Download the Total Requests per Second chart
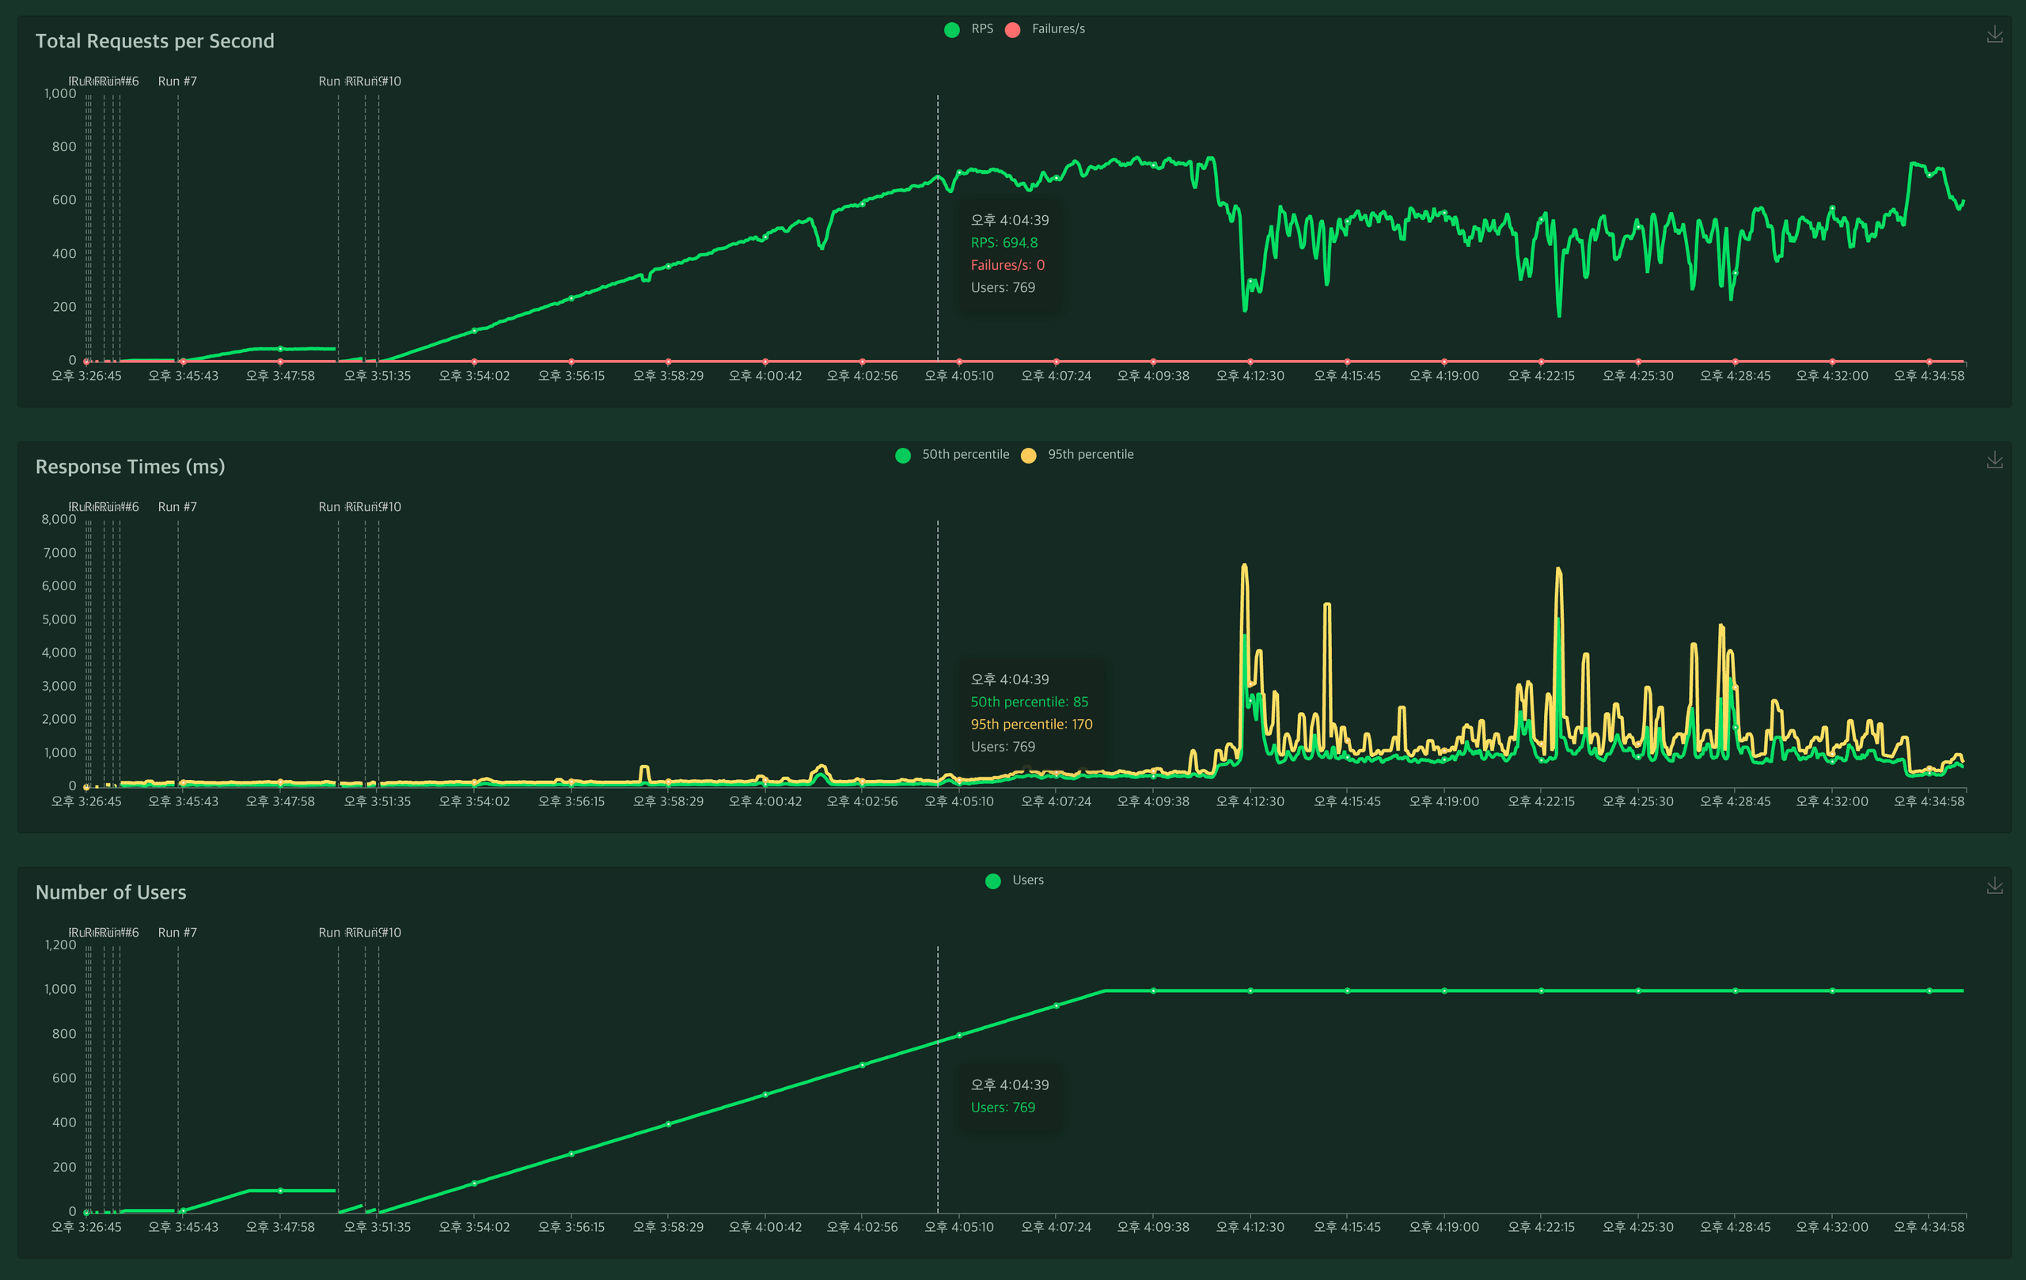 (x=1994, y=35)
